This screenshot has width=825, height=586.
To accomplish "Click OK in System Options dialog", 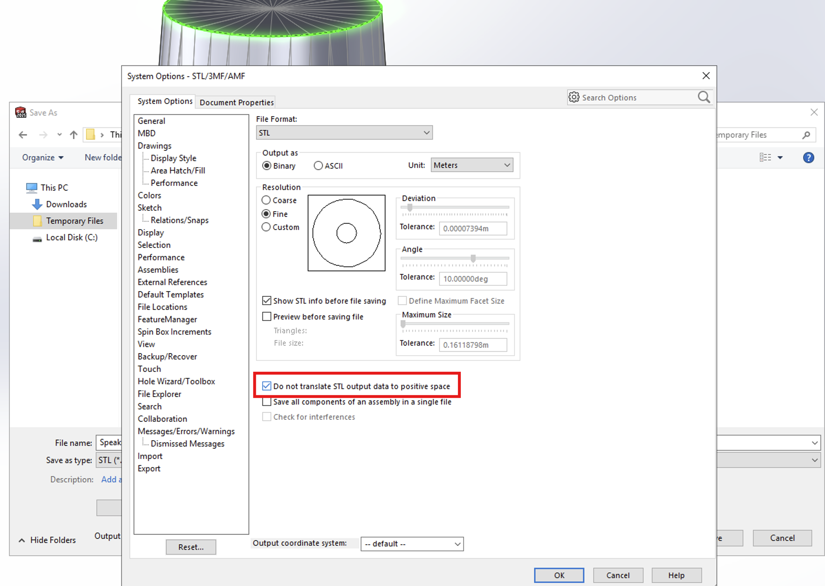I will pos(559,576).
